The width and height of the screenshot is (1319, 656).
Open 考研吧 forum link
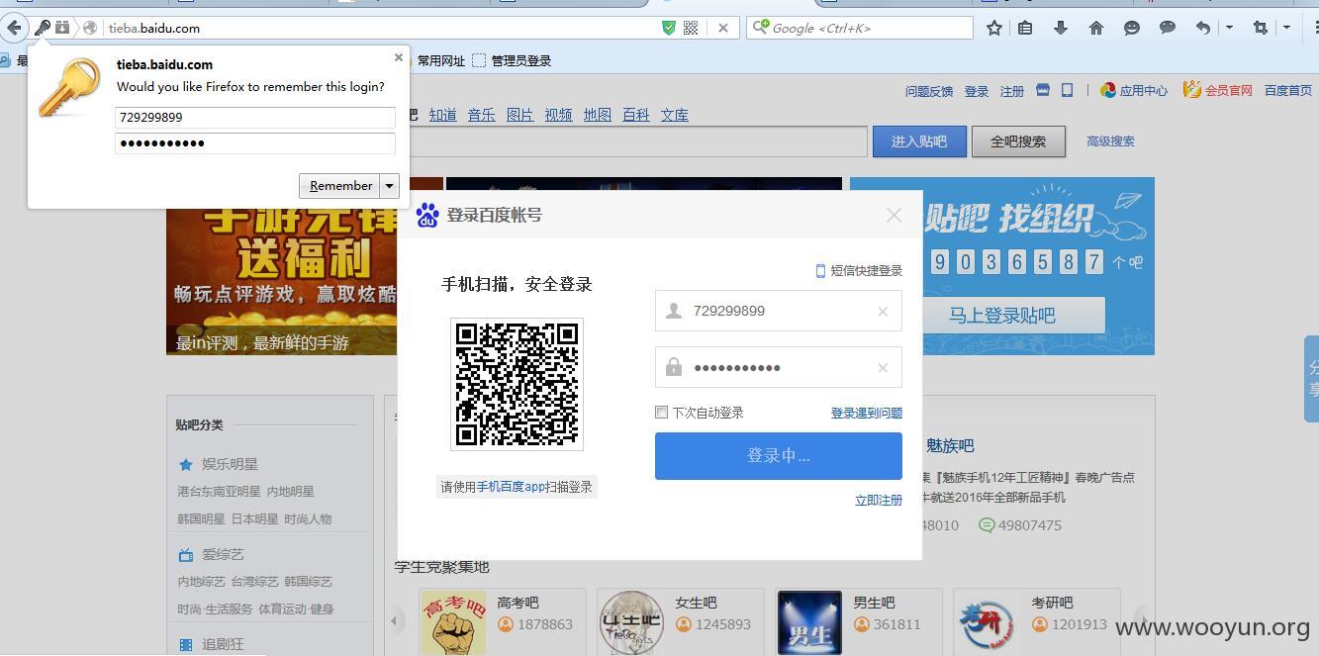pyautogui.click(x=1052, y=603)
